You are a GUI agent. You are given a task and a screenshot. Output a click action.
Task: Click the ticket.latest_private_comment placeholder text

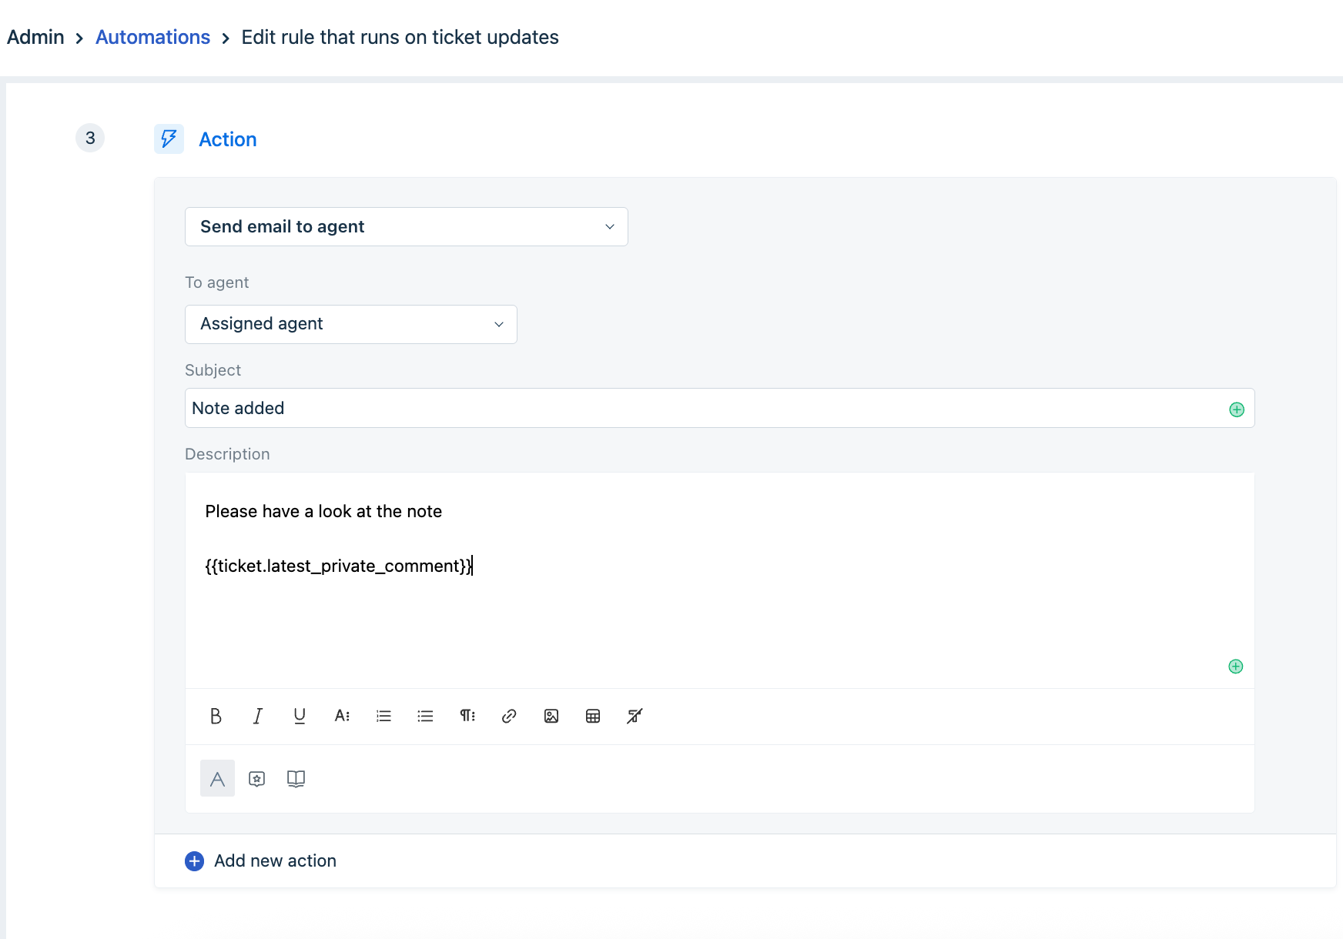[339, 566]
